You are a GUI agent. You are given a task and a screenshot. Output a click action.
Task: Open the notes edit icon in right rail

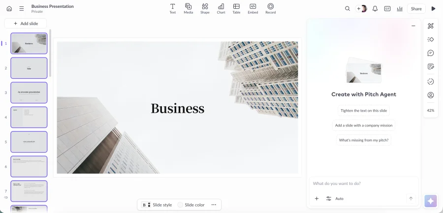coord(431,67)
